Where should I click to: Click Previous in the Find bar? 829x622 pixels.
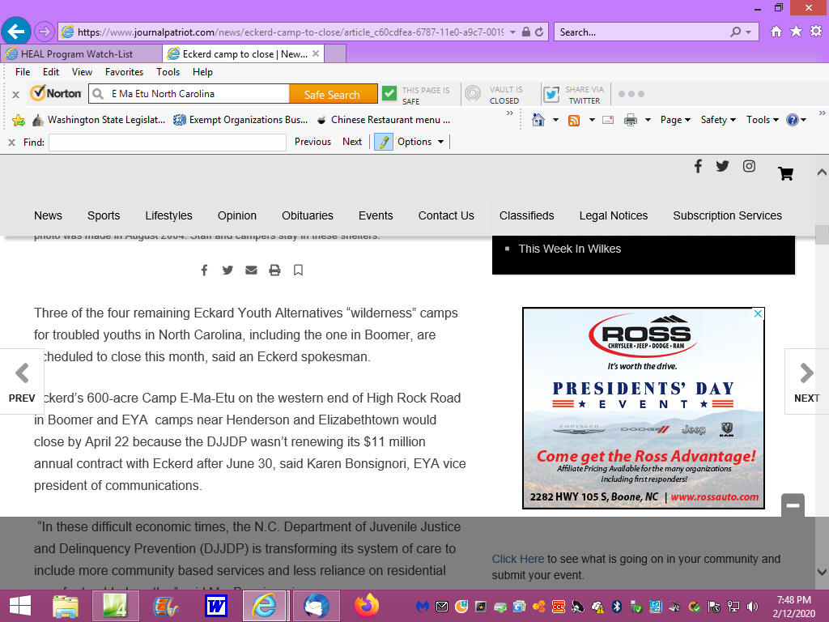[x=312, y=142]
